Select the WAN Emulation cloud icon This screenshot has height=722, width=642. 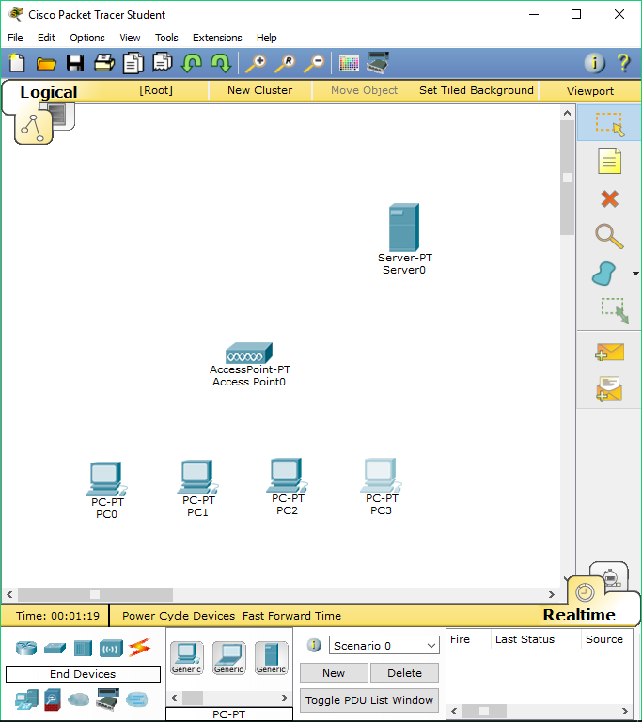pyautogui.click(x=79, y=699)
